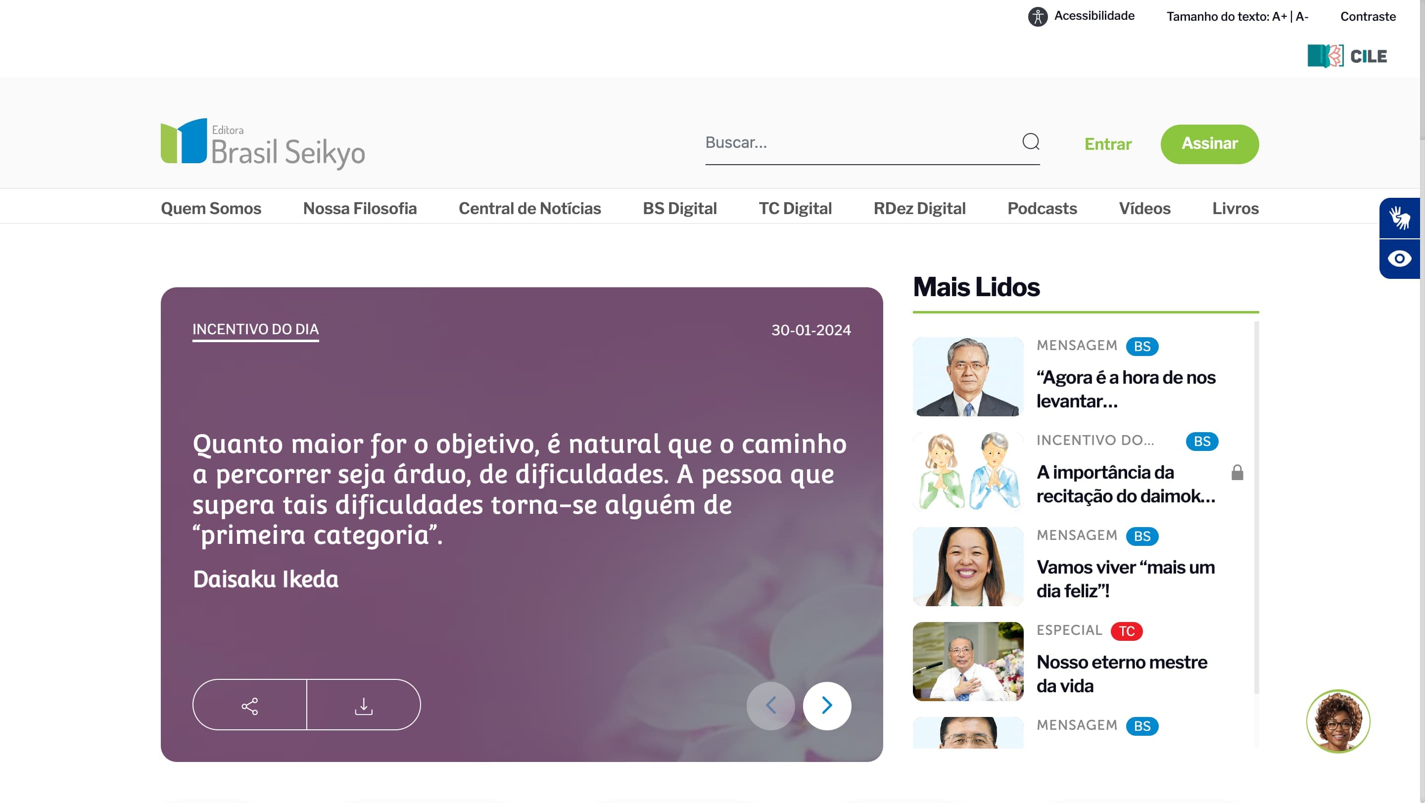Open the BS Digital menu
Image resolution: width=1425 pixels, height=803 pixels.
click(x=679, y=208)
